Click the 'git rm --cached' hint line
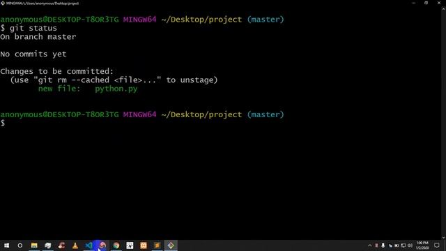The image size is (446, 251). (x=114, y=80)
